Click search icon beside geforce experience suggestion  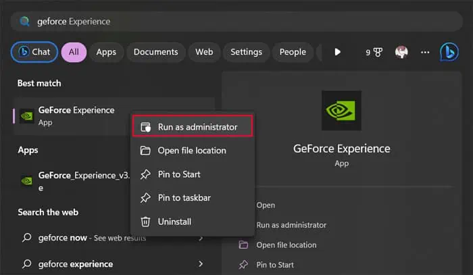(26, 264)
